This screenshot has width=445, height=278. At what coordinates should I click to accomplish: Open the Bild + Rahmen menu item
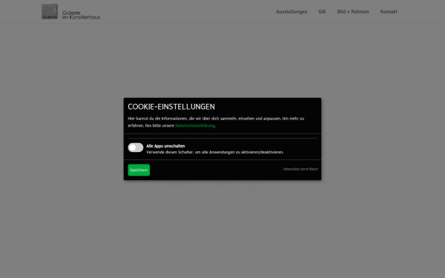[x=353, y=12]
